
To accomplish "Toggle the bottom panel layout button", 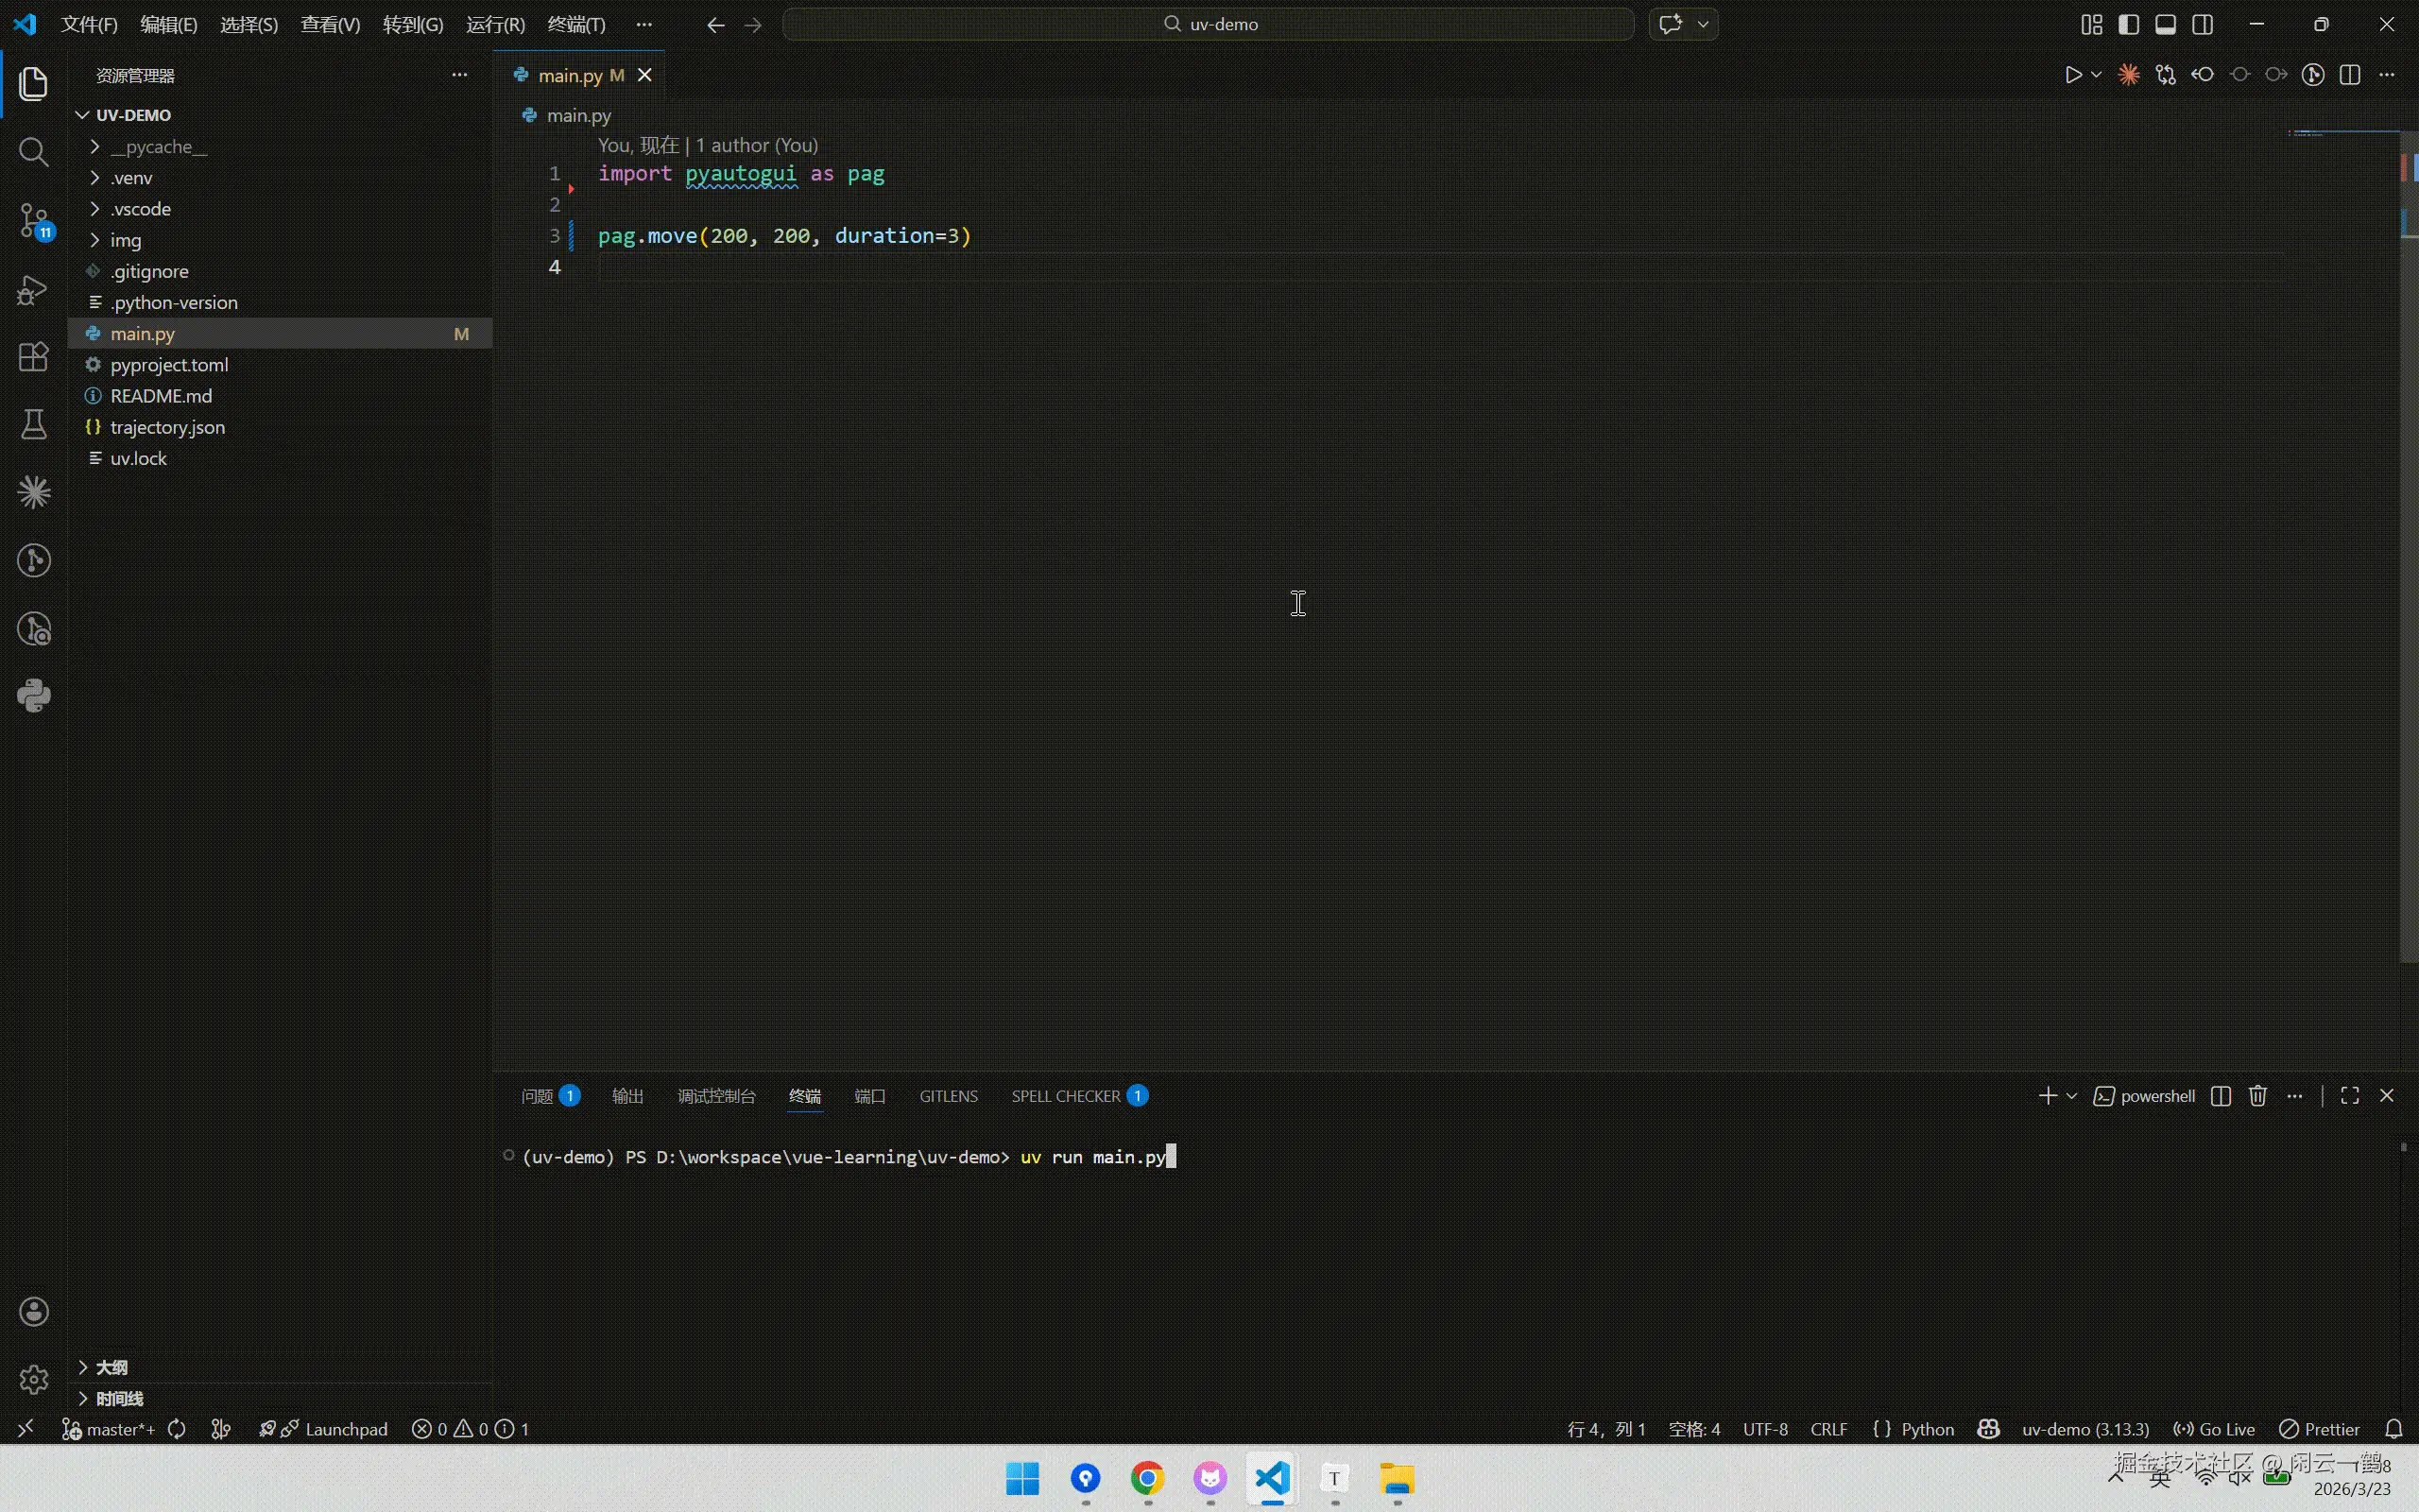I will pos(2165,24).
